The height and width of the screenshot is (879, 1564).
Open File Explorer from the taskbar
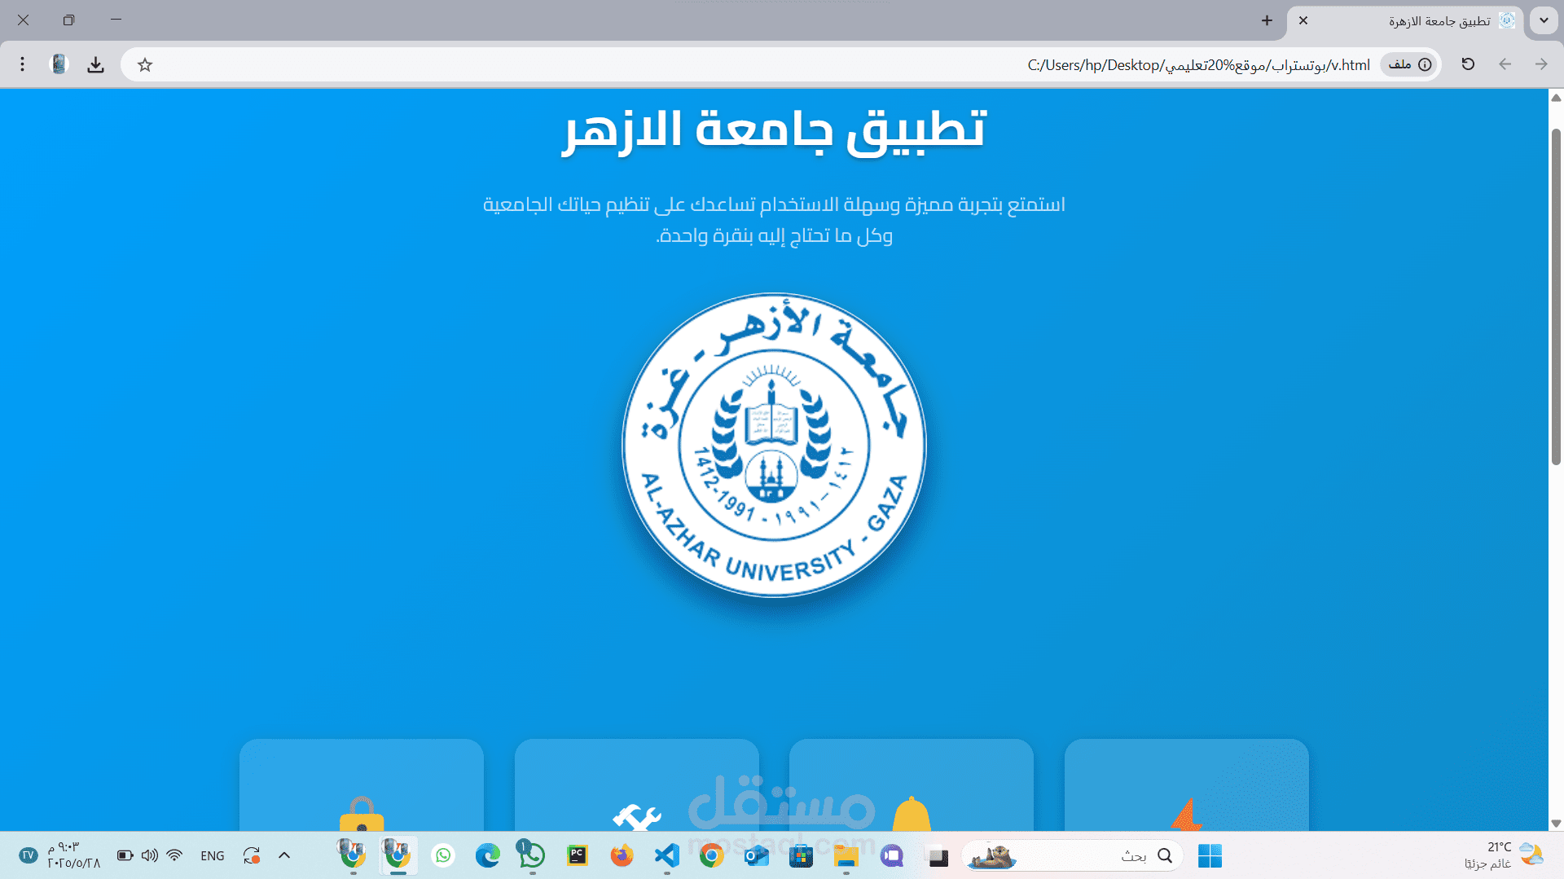(x=846, y=856)
